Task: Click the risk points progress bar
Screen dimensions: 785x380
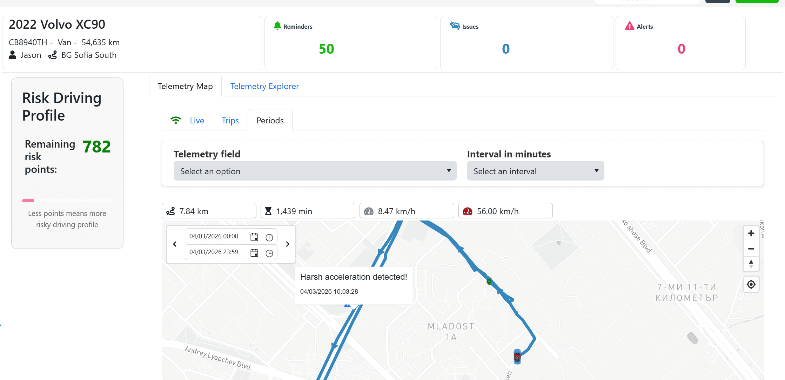Action: pyautogui.click(x=67, y=201)
